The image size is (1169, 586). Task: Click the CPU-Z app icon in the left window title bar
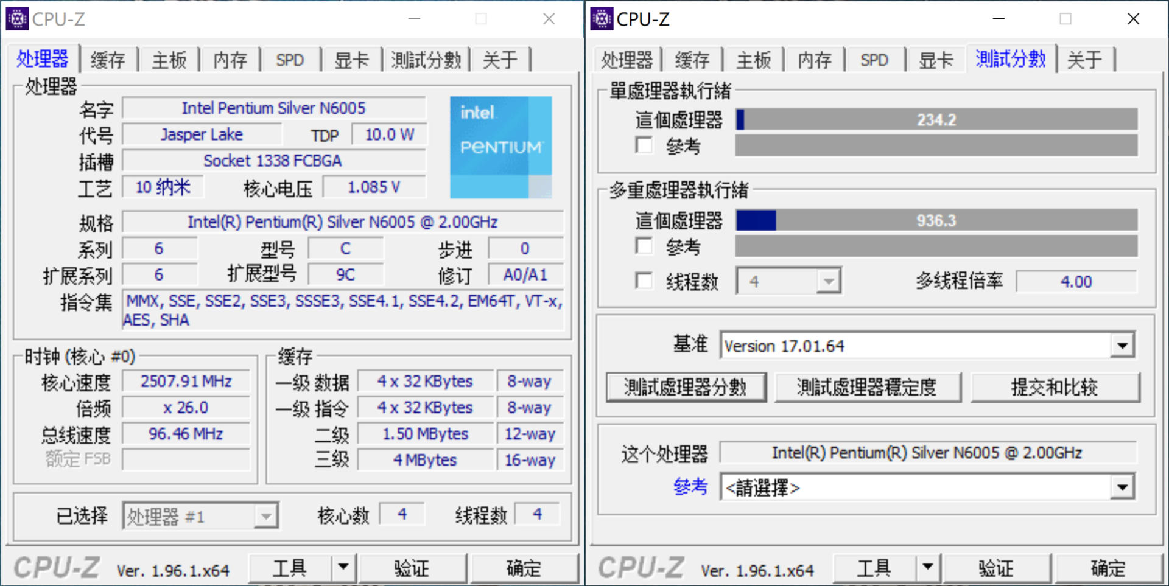click(18, 18)
